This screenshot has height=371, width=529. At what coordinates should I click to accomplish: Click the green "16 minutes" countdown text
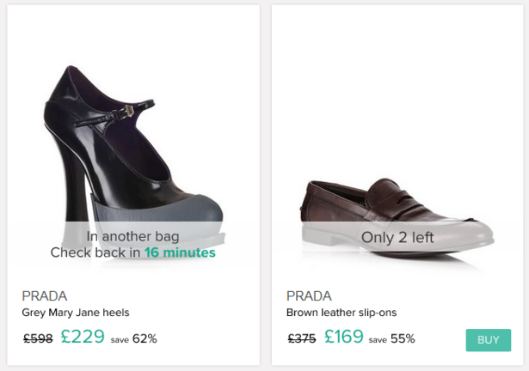coord(180,253)
